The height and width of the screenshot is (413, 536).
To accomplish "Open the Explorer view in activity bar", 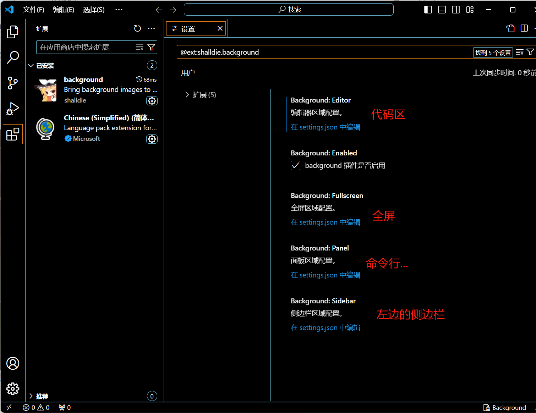I will coord(13,32).
